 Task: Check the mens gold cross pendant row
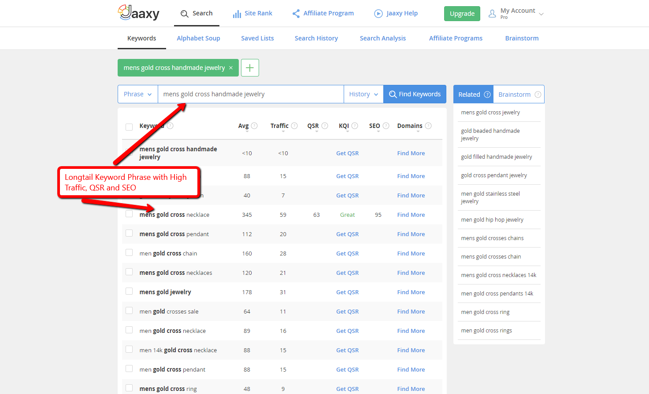[129, 233]
